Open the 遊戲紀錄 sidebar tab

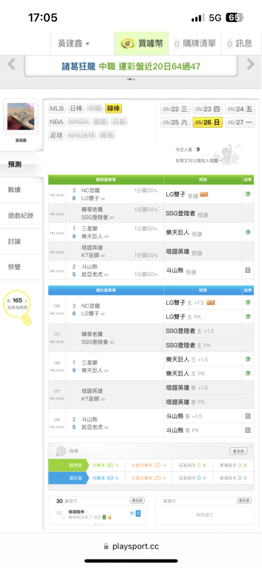pyautogui.click(x=22, y=215)
